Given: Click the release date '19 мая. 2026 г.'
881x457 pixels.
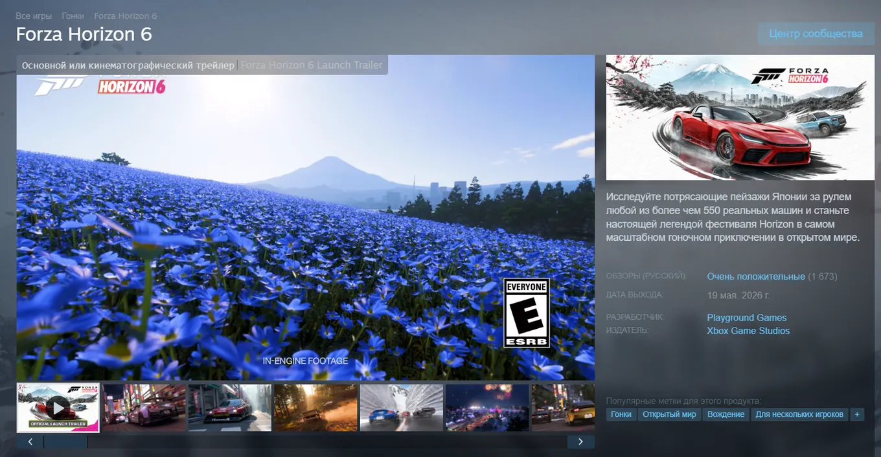Looking at the screenshot, I should [x=738, y=295].
